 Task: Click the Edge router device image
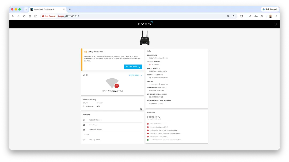pos(145,38)
